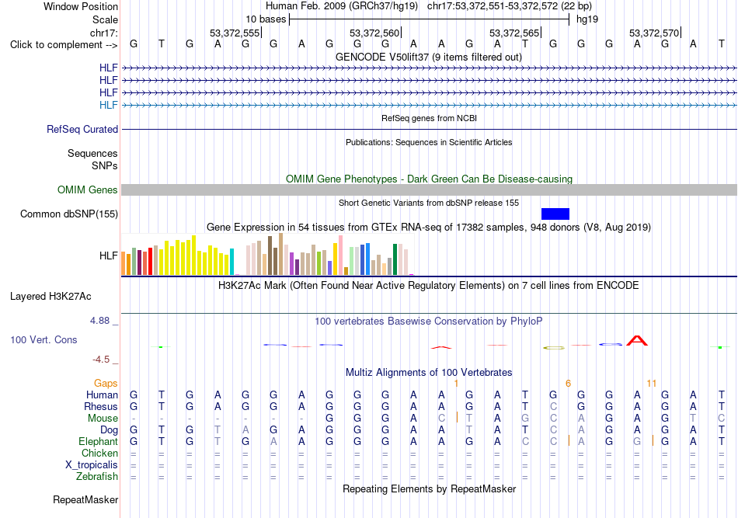Click the "Human" species label
Screen dimensions: 738x518
coord(102,395)
